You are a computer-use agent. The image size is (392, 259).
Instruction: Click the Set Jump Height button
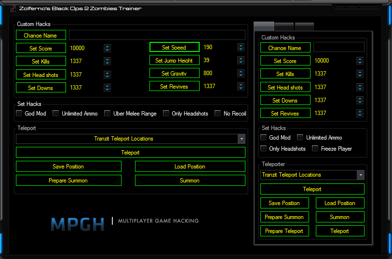tap(174, 60)
